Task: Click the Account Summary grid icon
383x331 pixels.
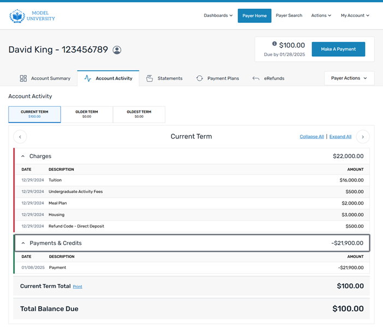Action: pos(23,79)
